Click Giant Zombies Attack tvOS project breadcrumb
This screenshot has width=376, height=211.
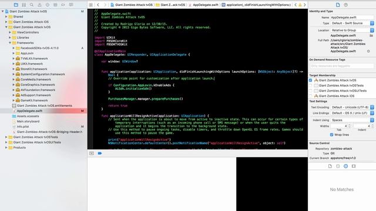[132, 5]
